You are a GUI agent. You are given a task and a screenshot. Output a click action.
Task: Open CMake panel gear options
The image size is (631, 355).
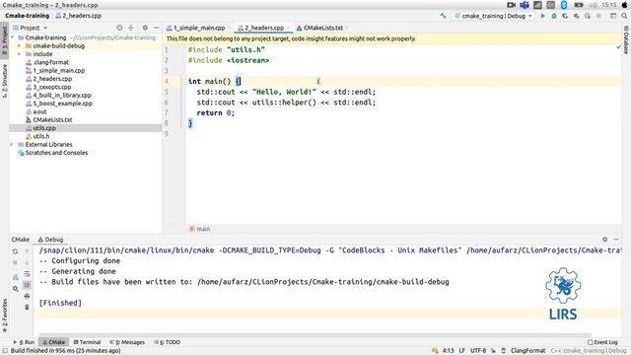604,240
